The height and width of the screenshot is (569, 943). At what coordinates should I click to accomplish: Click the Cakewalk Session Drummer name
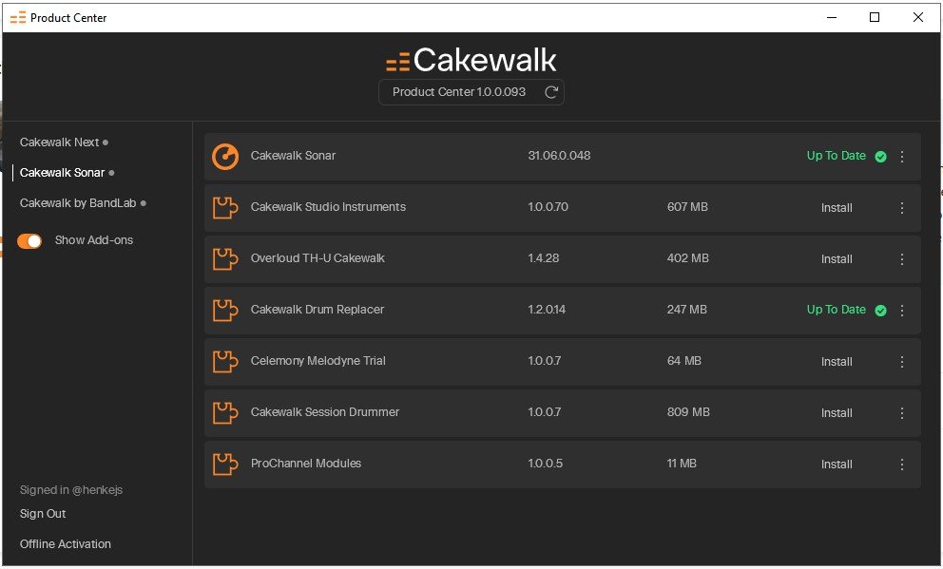coord(325,412)
